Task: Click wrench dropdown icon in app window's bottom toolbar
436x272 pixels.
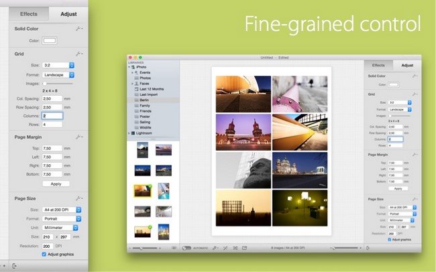Action: click(x=215, y=248)
